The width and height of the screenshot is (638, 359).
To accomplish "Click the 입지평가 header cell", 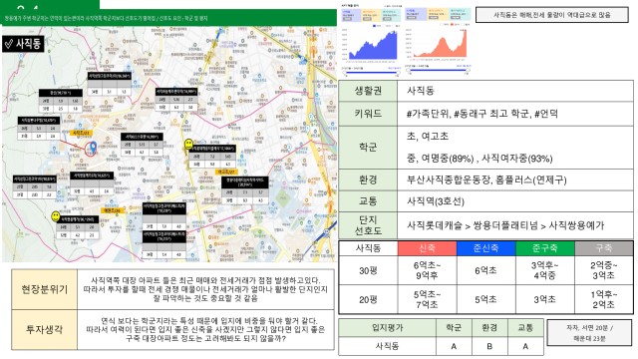I will 387,328.
